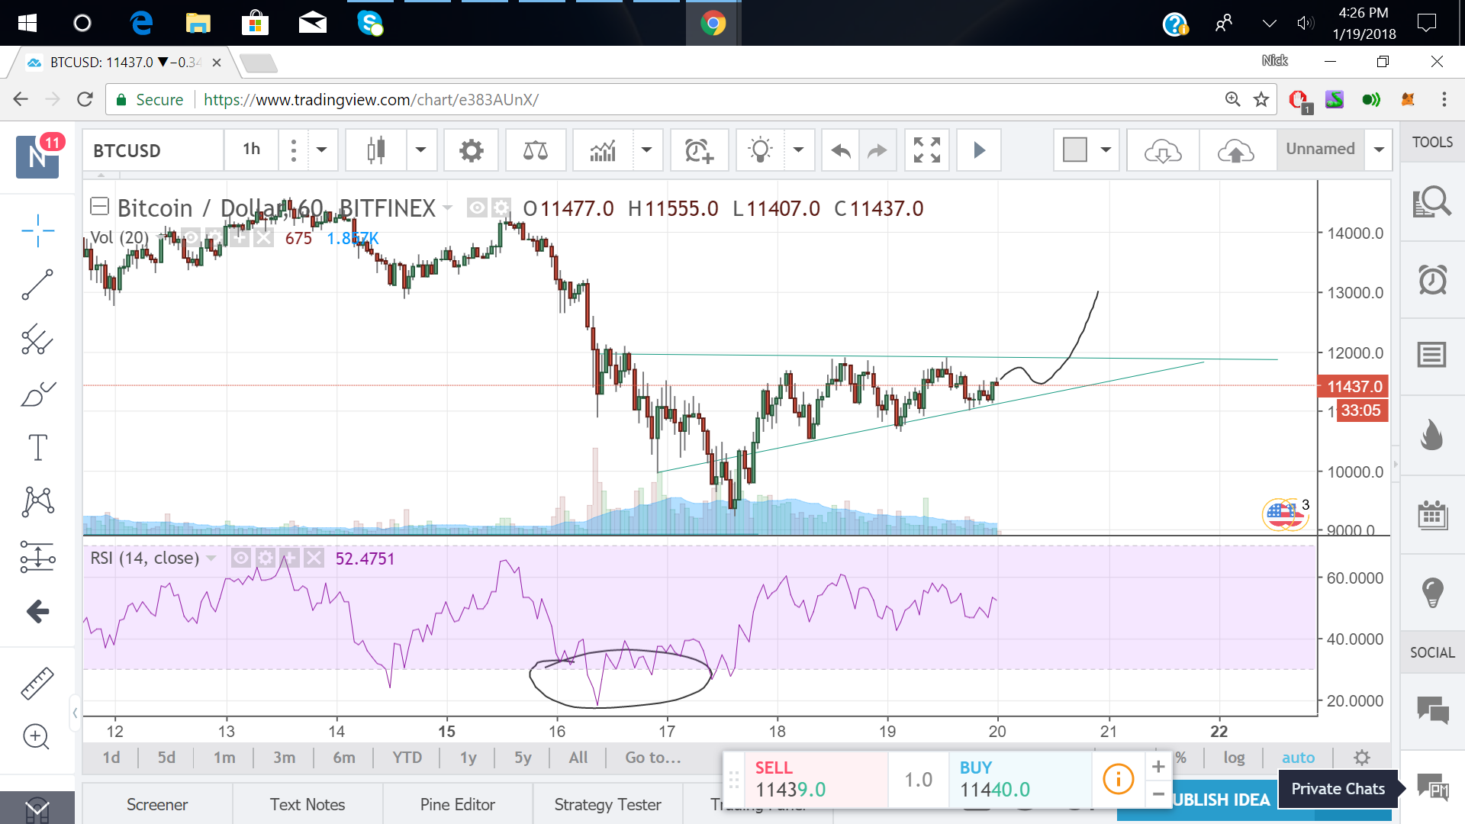Open Google Chrome in Windows taskbar
The width and height of the screenshot is (1465, 824).
pyautogui.click(x=713, y=24)
